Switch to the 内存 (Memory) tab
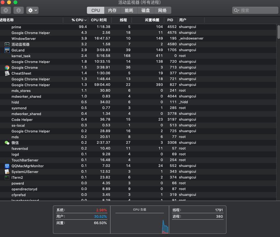280x237 pixels. tap(112, 10)
